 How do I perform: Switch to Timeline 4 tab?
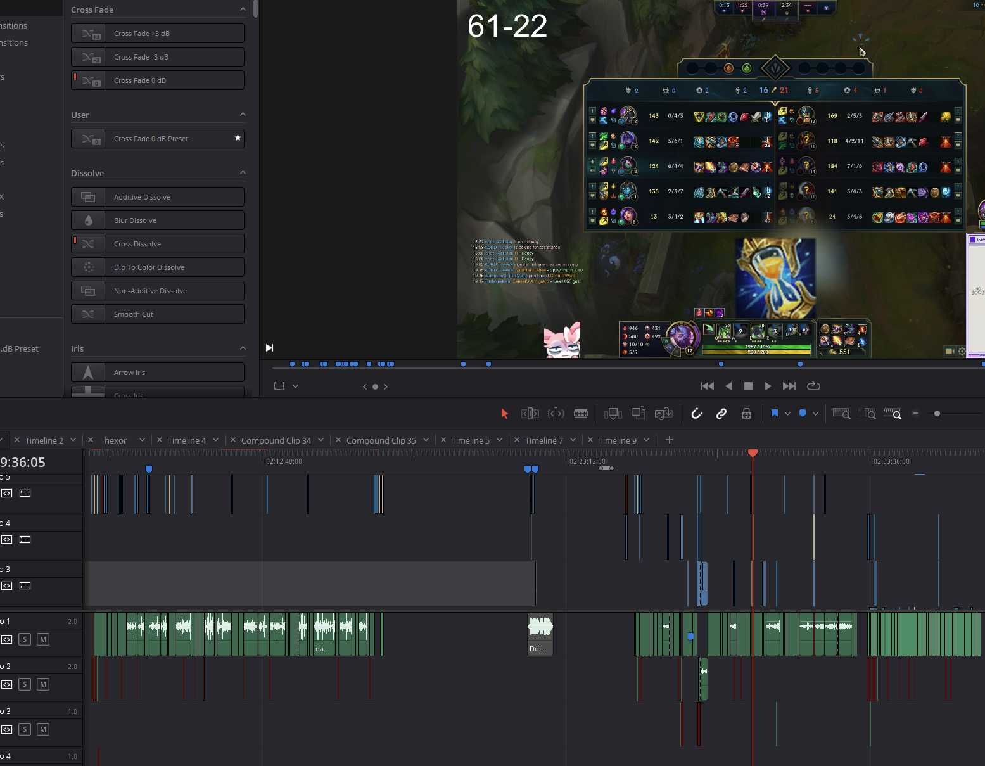pos(187,440)
